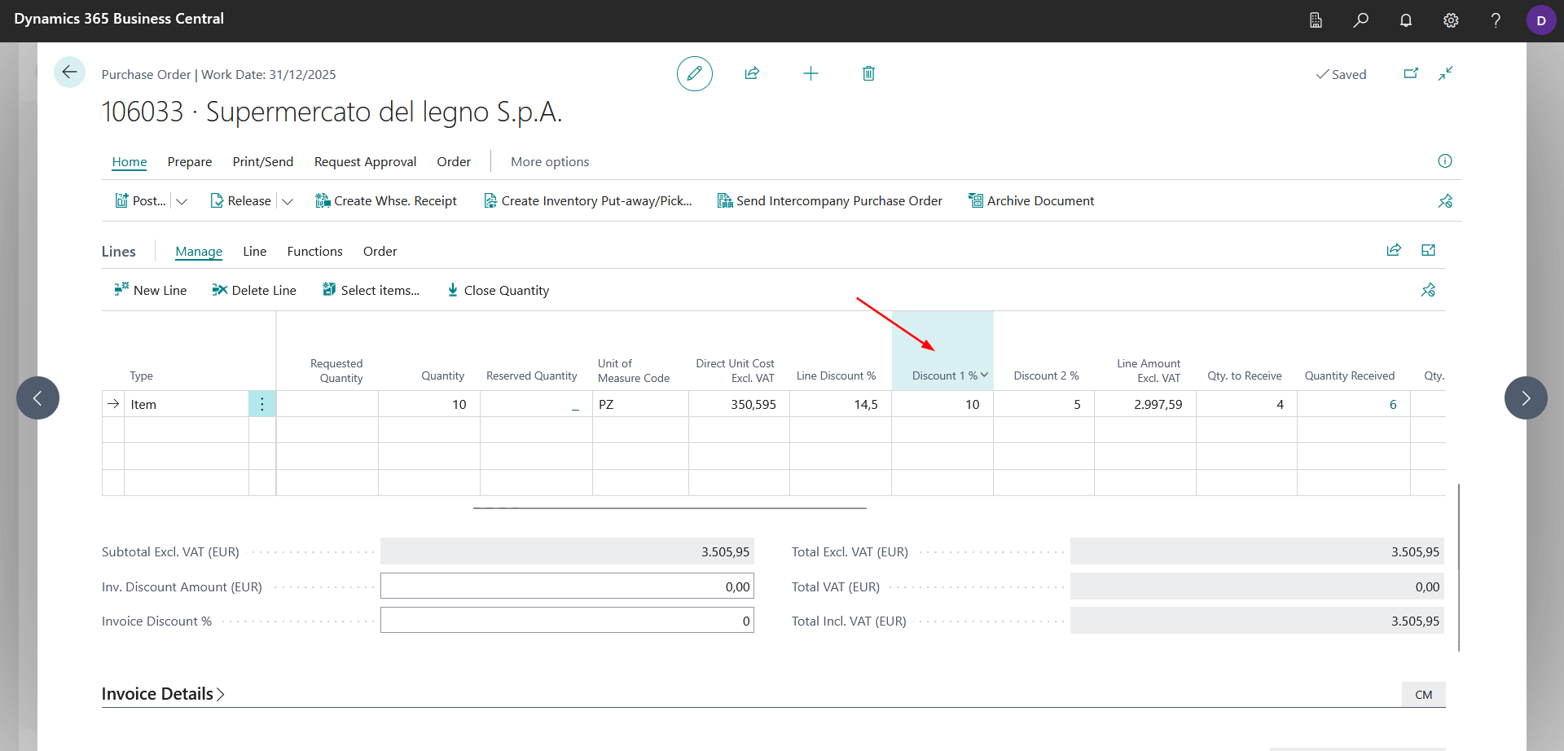
Task: Open the page in a new window
Action: click(x=1411, y=73)
